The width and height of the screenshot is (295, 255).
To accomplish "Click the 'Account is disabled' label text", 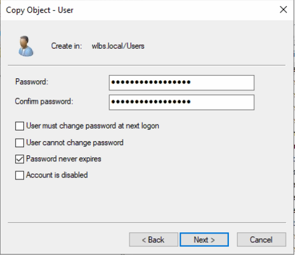I will coord(57,175).
